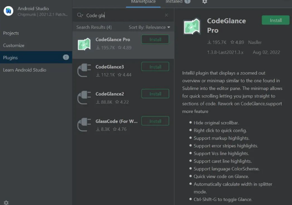Click 'Ctrl-Shift-G to toggle Glance.' text
The height and width of the screenshot is (205, 292).
click(x=223, y=199)
